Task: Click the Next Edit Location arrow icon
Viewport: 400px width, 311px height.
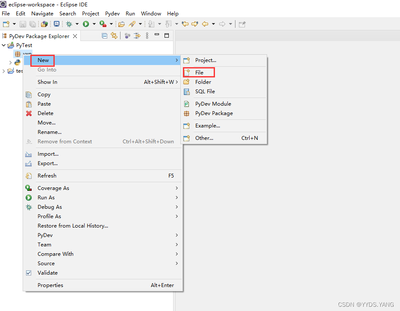Action: coord(195,24)
